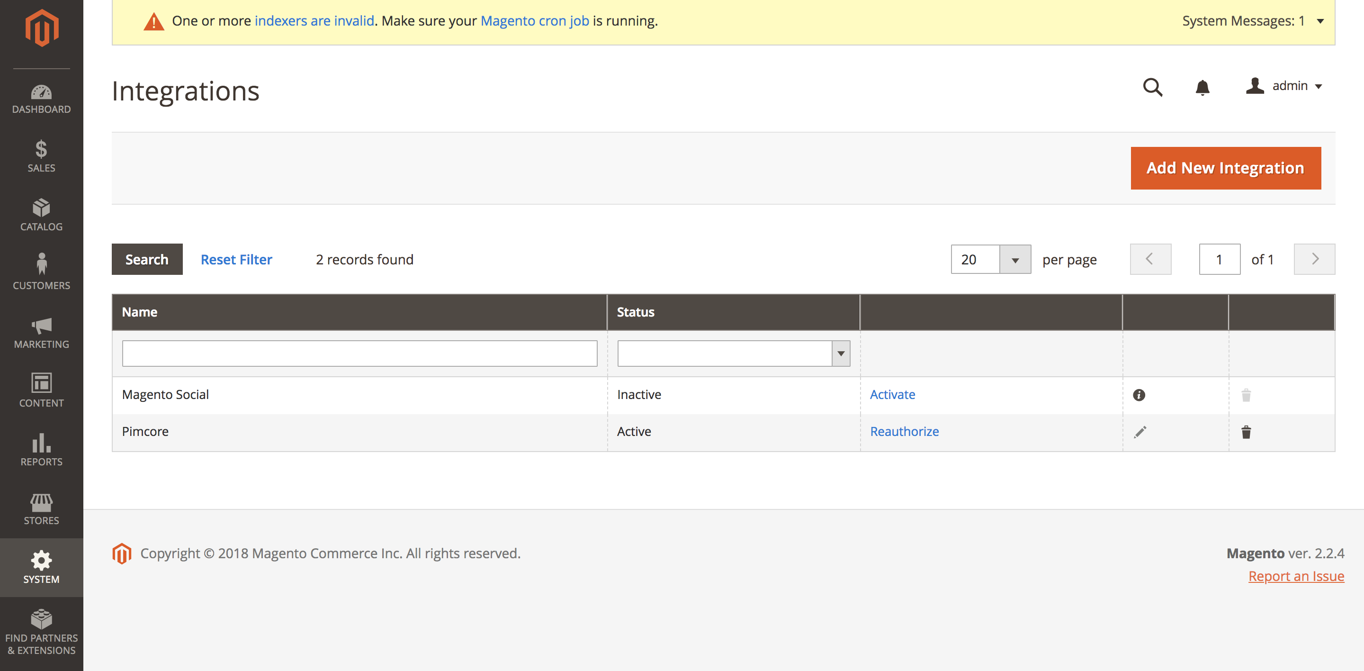
Task: Open the 'indexers are invalid' link
Action: [314, 21]
